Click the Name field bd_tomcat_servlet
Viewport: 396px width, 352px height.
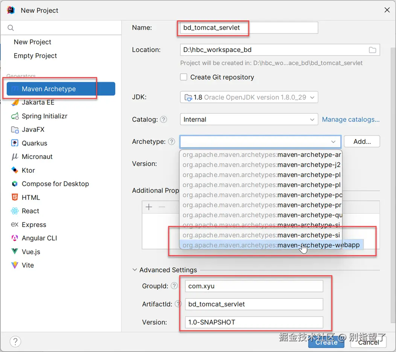point(249,27)
